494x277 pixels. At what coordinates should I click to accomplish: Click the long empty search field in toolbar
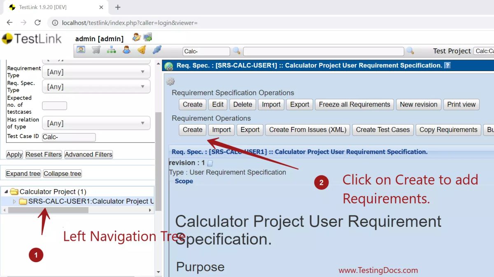[324, 51]
